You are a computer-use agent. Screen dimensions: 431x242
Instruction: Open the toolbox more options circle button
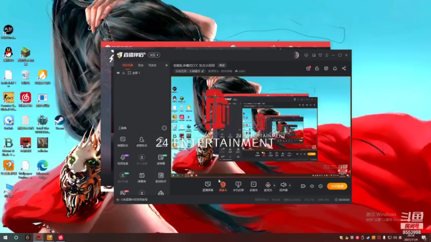click(x=164, y=128)
